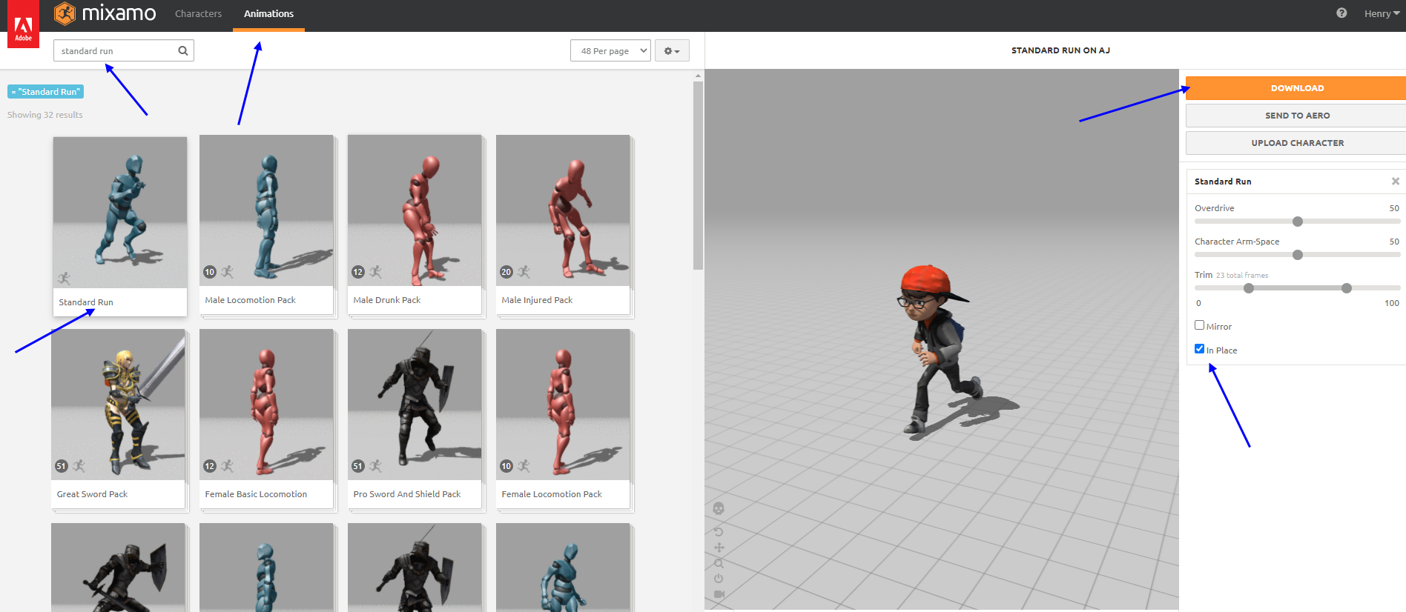Click the AJ character in 3D viewer
1406x612 pixels.
(x=936, y=348)
